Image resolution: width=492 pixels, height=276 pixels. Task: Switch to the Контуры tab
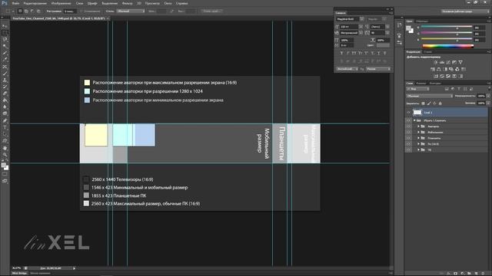pos(435,84)
